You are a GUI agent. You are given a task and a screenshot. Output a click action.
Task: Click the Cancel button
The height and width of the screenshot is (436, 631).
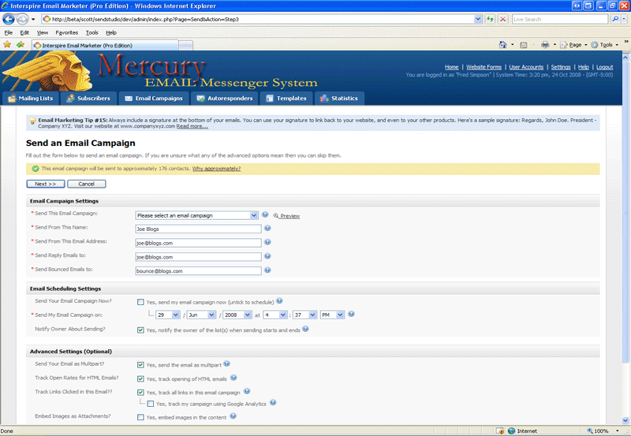[x=87, y=184]
